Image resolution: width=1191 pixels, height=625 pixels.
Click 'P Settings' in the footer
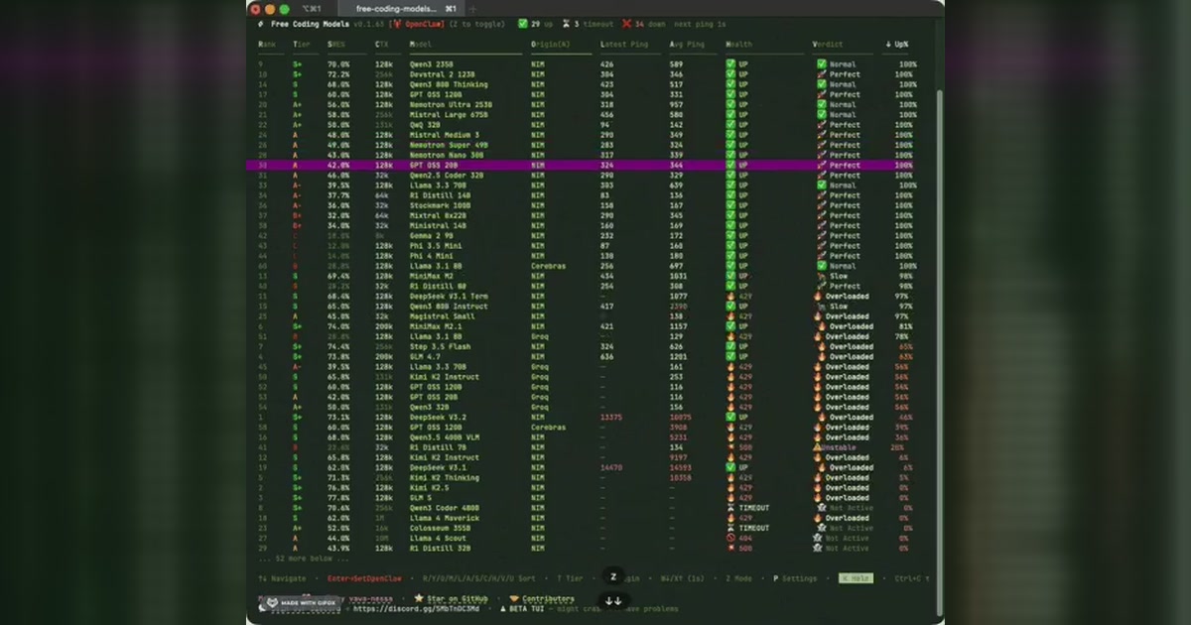pyautogui.click(x=793, y=578)
